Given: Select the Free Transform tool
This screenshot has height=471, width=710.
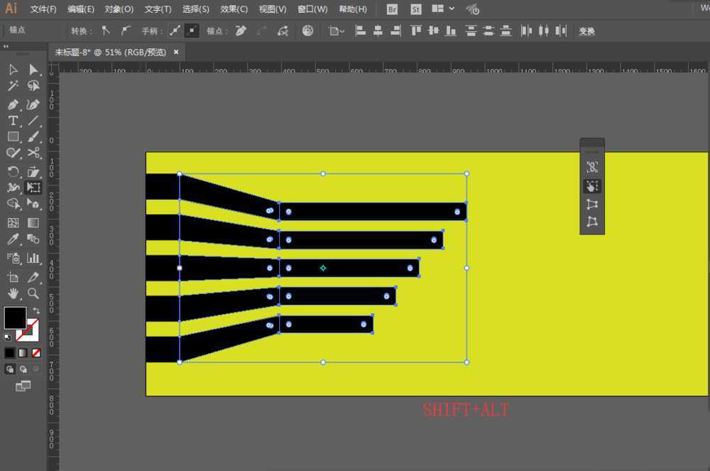Looking at the screenshot, I should point(33,187).
